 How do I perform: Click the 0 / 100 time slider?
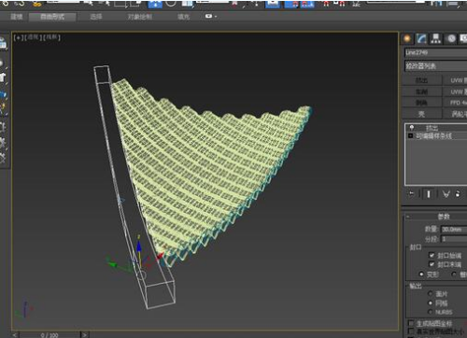pyautogui.click(x=50, y=335)
